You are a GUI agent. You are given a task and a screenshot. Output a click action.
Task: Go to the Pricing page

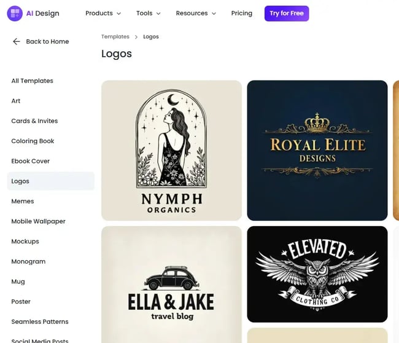coord(241,14)
